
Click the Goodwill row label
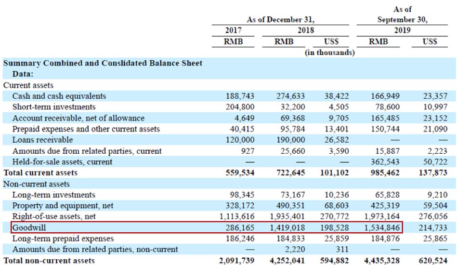29,227
